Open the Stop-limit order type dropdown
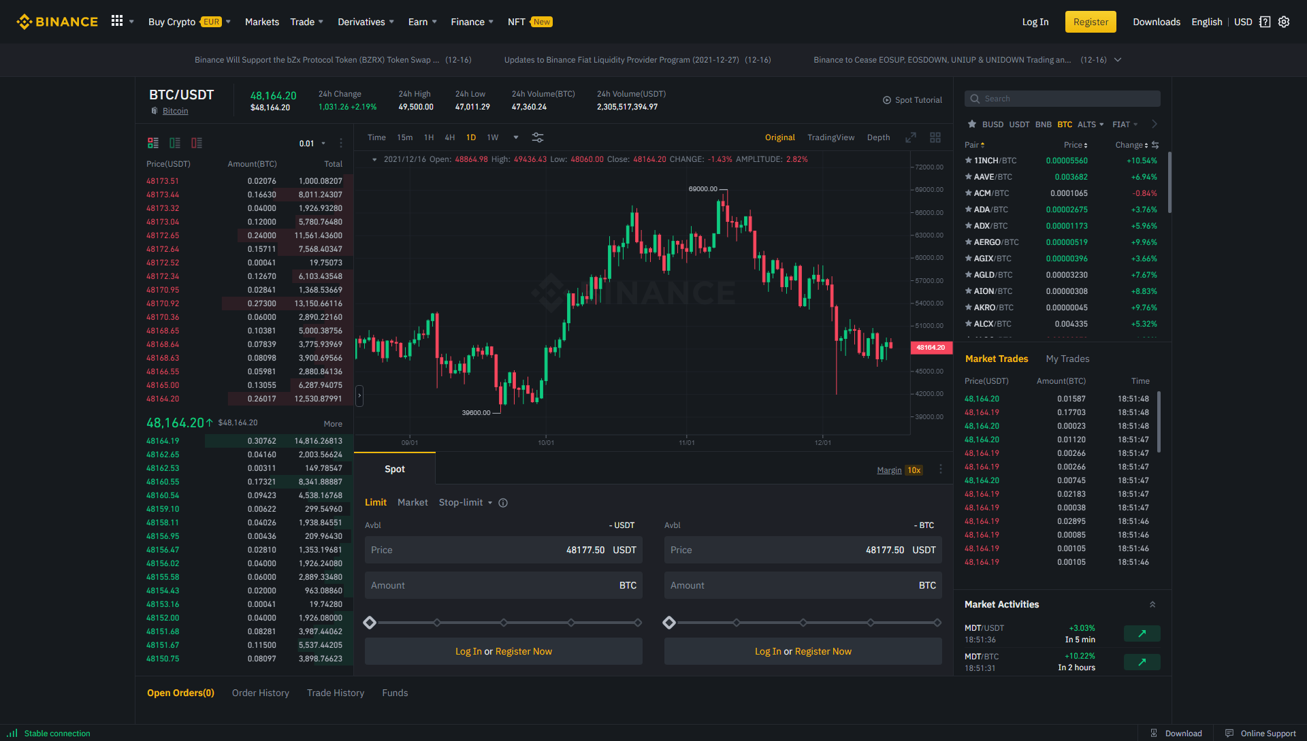 pyautogui.click(x=466, y=502)
